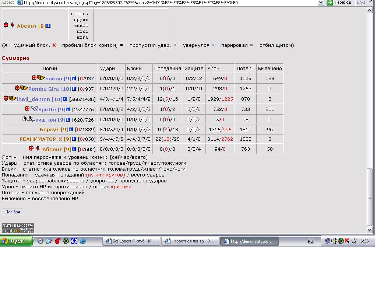377x283 pixels.
Task: Open ICQ flower icon in quick launch
Action: click(x=66, y=241)
